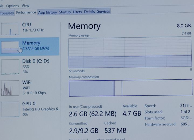Click the Cached label

[110, 123]
